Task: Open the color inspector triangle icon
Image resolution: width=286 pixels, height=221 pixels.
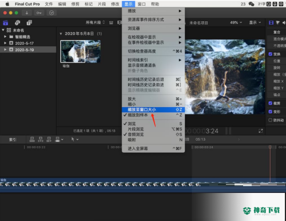Action: point(278,23)
